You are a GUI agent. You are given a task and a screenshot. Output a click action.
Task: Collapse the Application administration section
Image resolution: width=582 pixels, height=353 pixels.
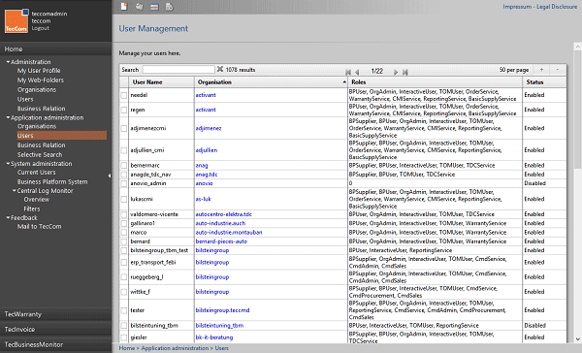tap(8, 117)
